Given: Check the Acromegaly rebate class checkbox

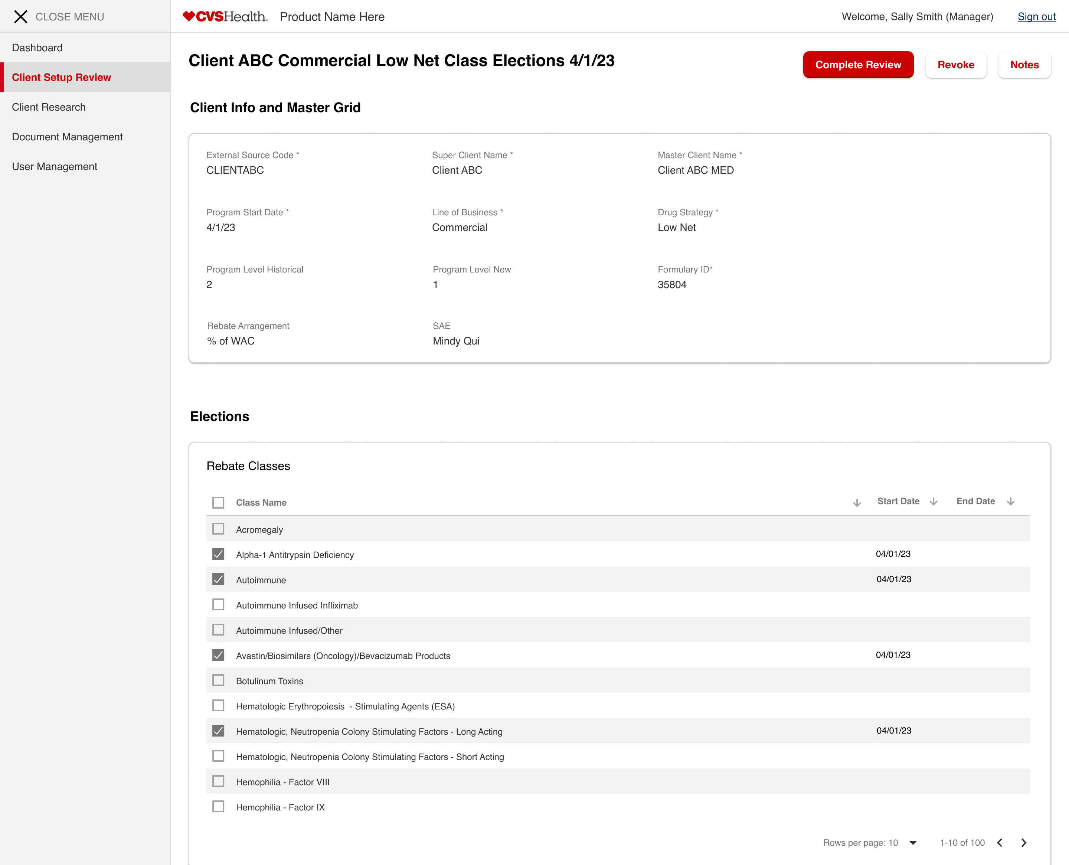Looking at the screenshot, I should 218,529.
